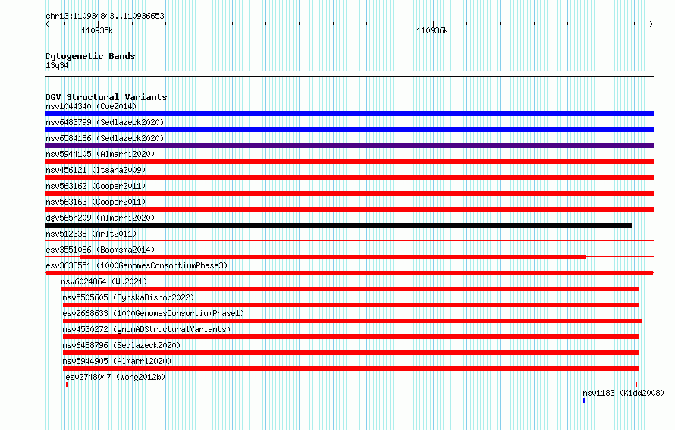The width and height of the screenshot is (675, 430).
Task: Click the black bar under dgv565n209
Action: 338,225
